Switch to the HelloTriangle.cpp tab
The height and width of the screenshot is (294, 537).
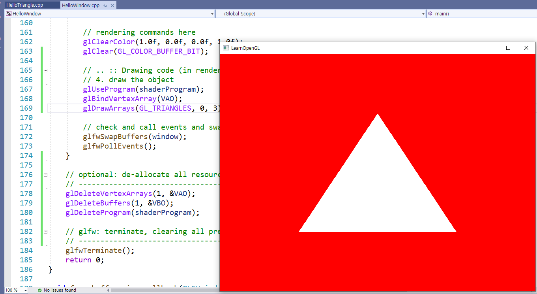point(25,6)
